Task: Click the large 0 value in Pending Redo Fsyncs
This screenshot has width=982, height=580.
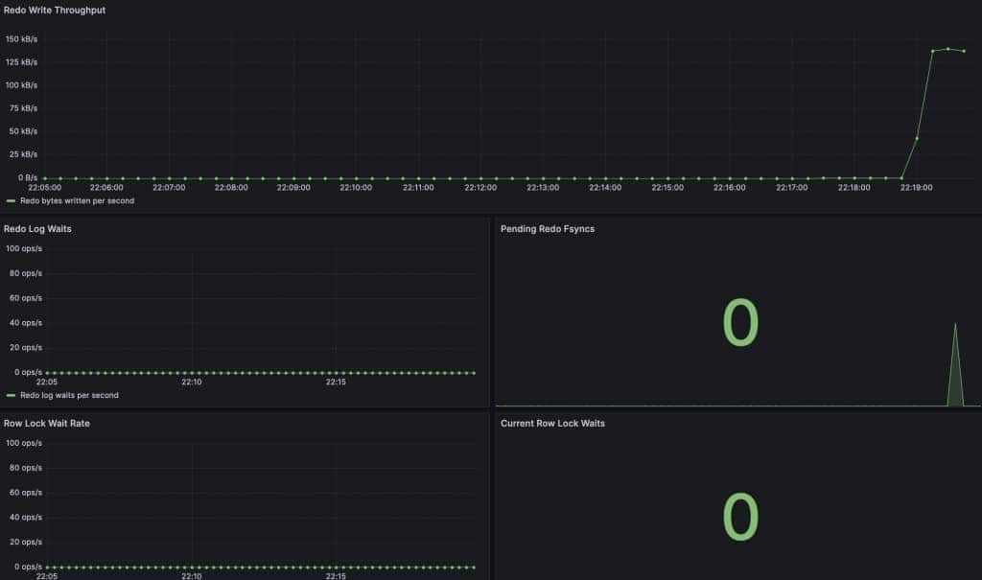Action: [x=740, y=322]
